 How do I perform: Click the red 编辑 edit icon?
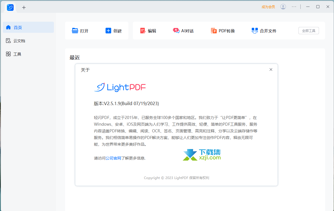tap(143, 31)
